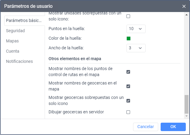Open the Puntos en la huella dropdown
Image resolution: width=190 pixels, height=135 pixels.
136,29
